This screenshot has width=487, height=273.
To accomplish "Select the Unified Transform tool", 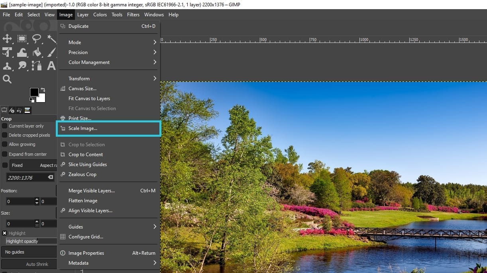I will tap(7, 52).
